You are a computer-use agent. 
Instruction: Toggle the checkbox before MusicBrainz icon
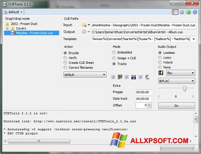tap(113, 77)
